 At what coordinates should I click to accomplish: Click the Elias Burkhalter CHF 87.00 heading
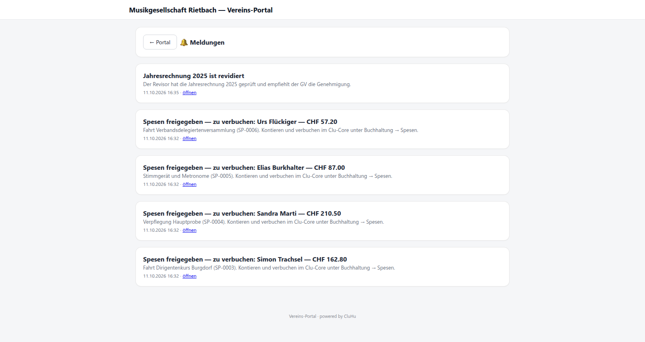click(244, 167)
